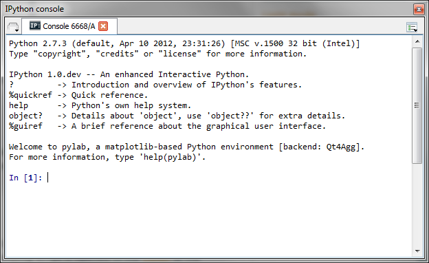This screenshot has height=263, width=429.
Task: Click the Python 2.7.3 version line
Action: click(x=184, y=43)
